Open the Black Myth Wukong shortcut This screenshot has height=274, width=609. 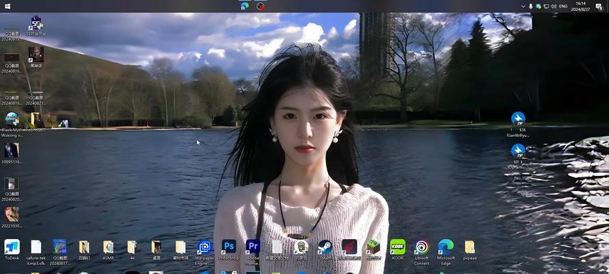tap(12, 119)
